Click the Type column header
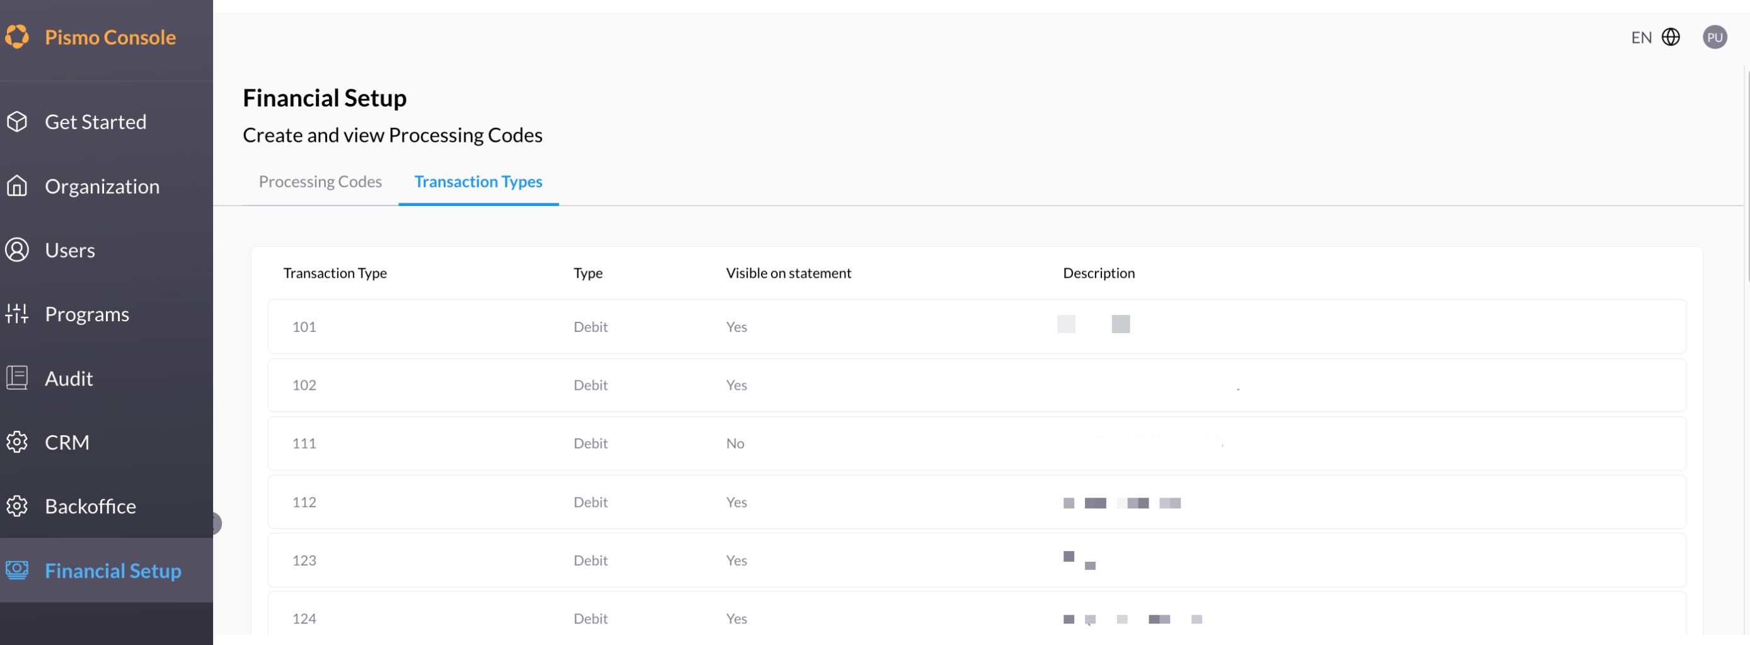This screenshot has height=645, width=1750. [x=588, y=273]
